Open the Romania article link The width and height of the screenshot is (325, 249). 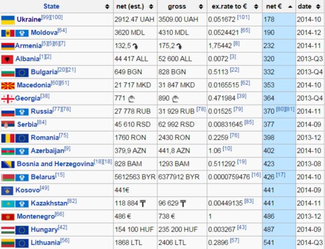[45, 138]
